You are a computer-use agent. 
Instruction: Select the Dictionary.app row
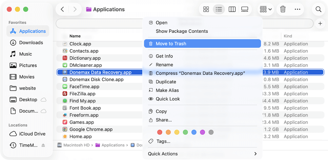pyautogui.click(x=190, y=58)
